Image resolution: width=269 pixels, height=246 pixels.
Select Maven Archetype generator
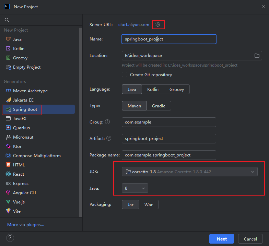click(38, 91)
